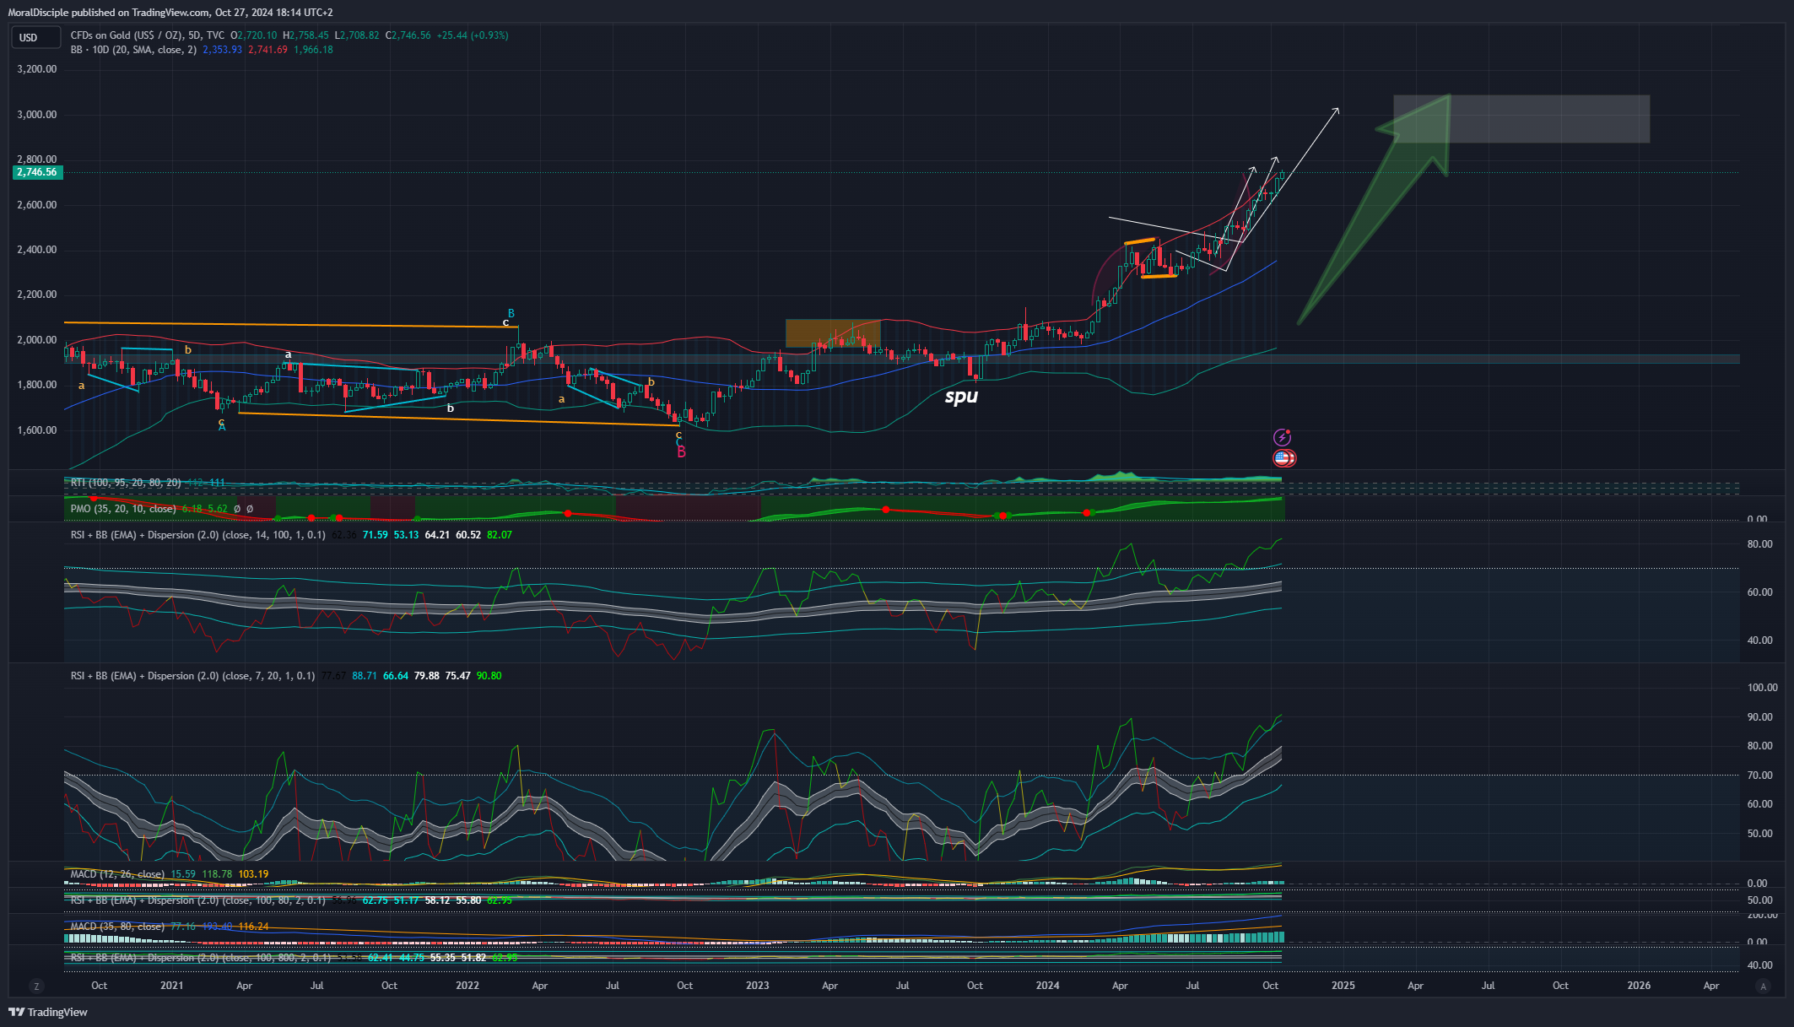Click the published-by MoralDisciple header text

(x=170, y=13)
